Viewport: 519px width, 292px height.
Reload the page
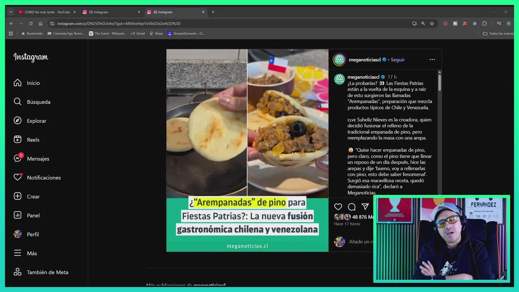pos(31,24)
